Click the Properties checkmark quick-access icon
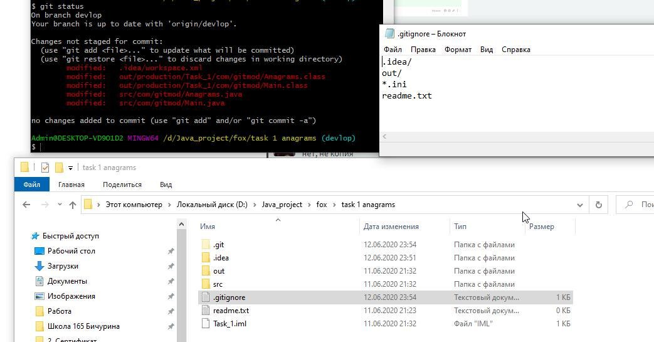Image resolution: width=654 pixels, height=342 pixels. click(x=45, y=168)
